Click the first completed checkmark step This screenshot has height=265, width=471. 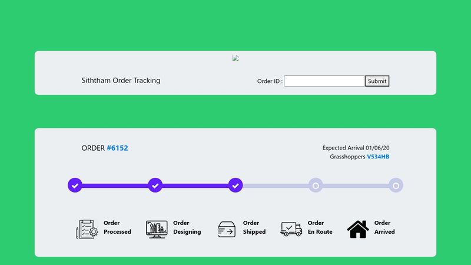point(75,185)
